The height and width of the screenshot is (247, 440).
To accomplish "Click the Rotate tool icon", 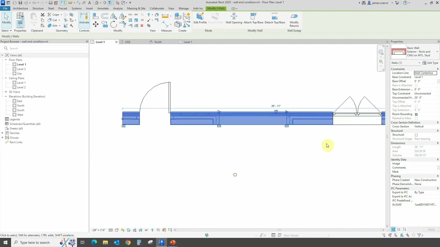I will [113, 24].
